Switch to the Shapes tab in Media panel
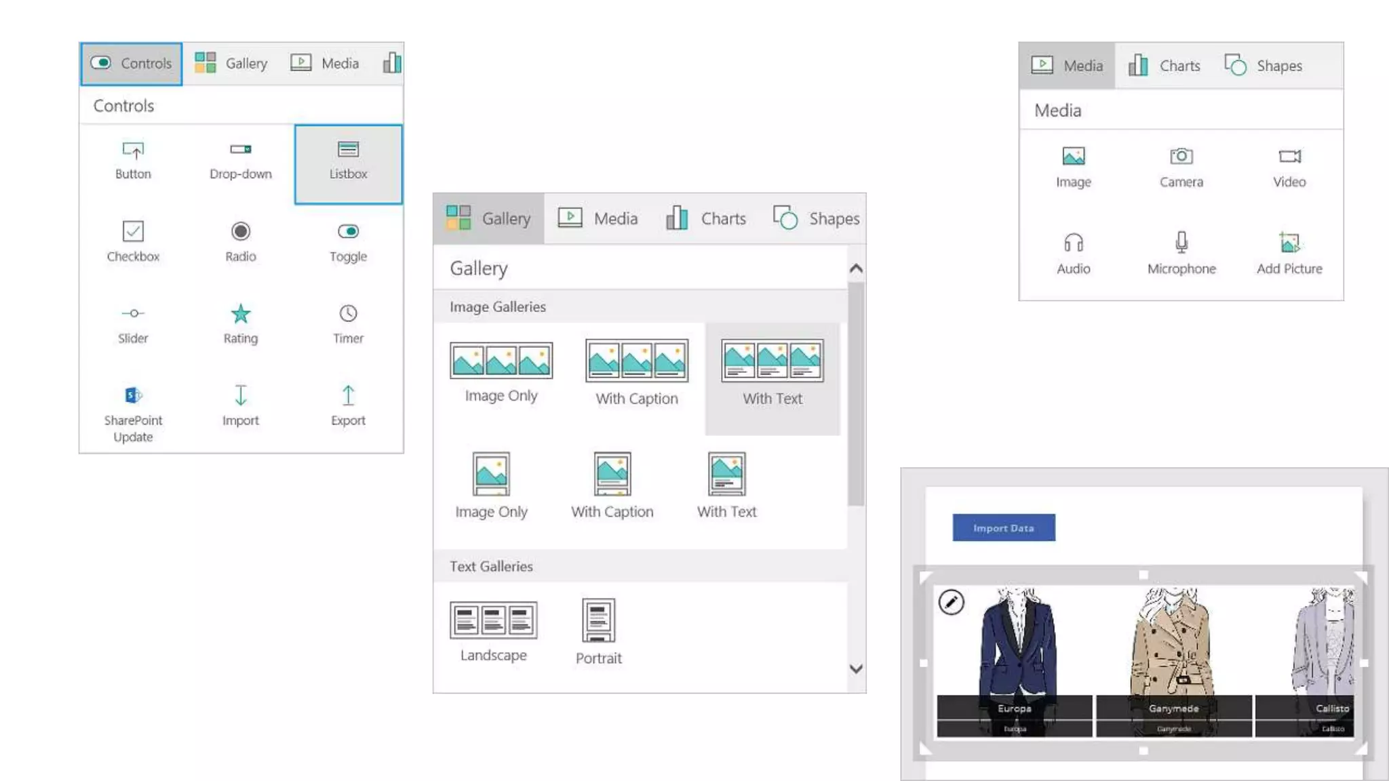Screen dimensions: 1389x781 pyautogui.click(x=1264, y=66)
